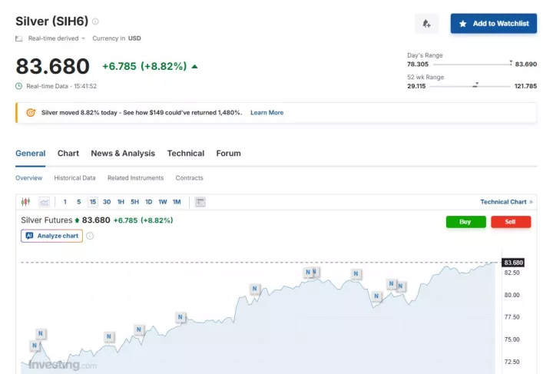The image size is (553, 374).
Task: Open the Technical Chart expander link
Action: 506,202
